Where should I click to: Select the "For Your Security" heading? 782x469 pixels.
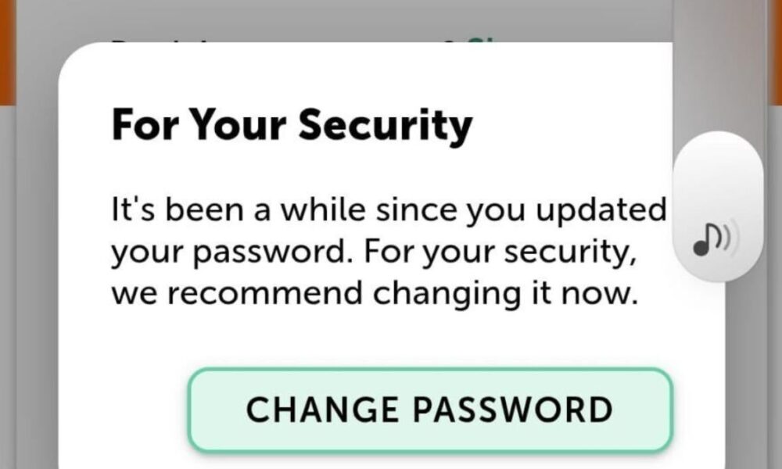(292, 124)
